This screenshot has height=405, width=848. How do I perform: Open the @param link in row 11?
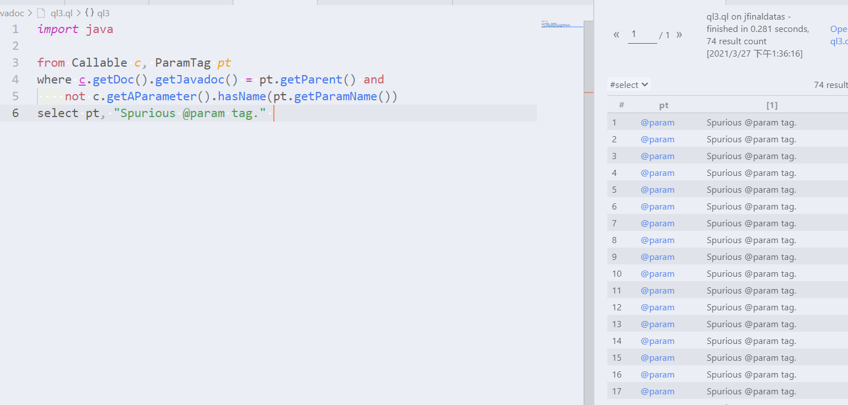pyautogui.click(x=658, y=291)
